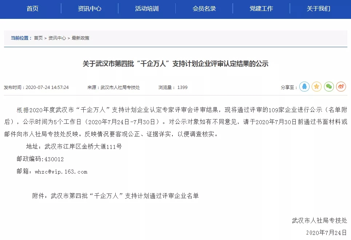Open the 首页 navigation menu item

(32, 8)
